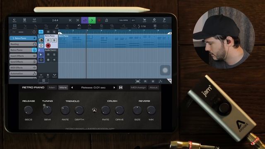This screenshot has width=265, height=149.
Task: Toggle the purple cycle loop button
Action: [x=84, y=20]
